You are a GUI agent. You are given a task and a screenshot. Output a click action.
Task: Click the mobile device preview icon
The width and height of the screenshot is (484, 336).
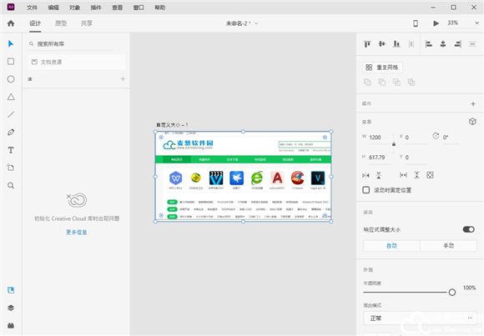click(416, 23)
